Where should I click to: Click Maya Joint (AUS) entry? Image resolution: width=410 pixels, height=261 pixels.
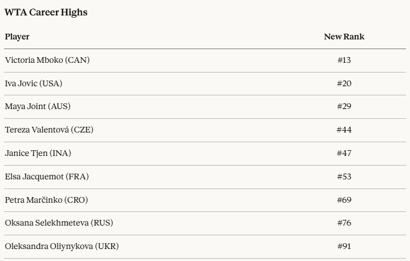point(38,107)
